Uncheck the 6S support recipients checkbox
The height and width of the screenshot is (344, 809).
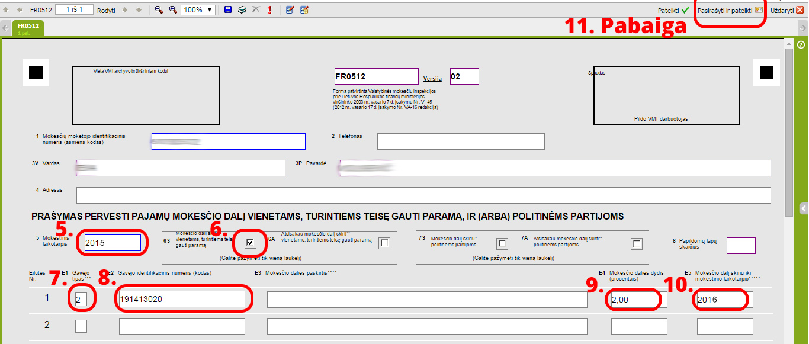pos(251,243)
